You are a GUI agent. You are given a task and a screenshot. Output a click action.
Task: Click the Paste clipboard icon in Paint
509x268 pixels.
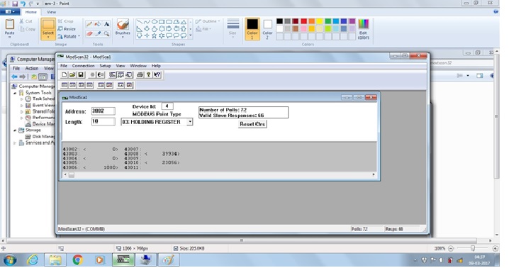pyautogui.click(x=10, y=25)
